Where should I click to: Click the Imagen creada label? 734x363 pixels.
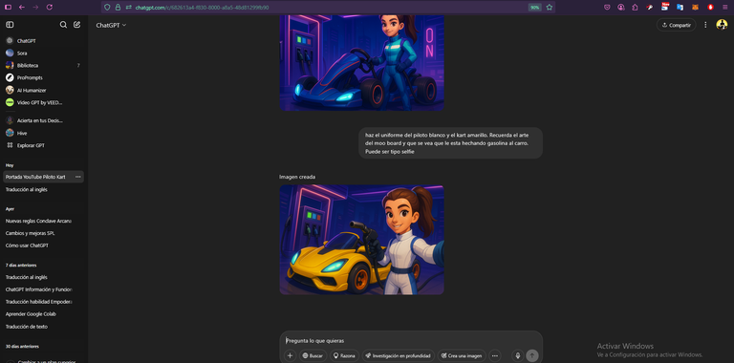[297, 177]
